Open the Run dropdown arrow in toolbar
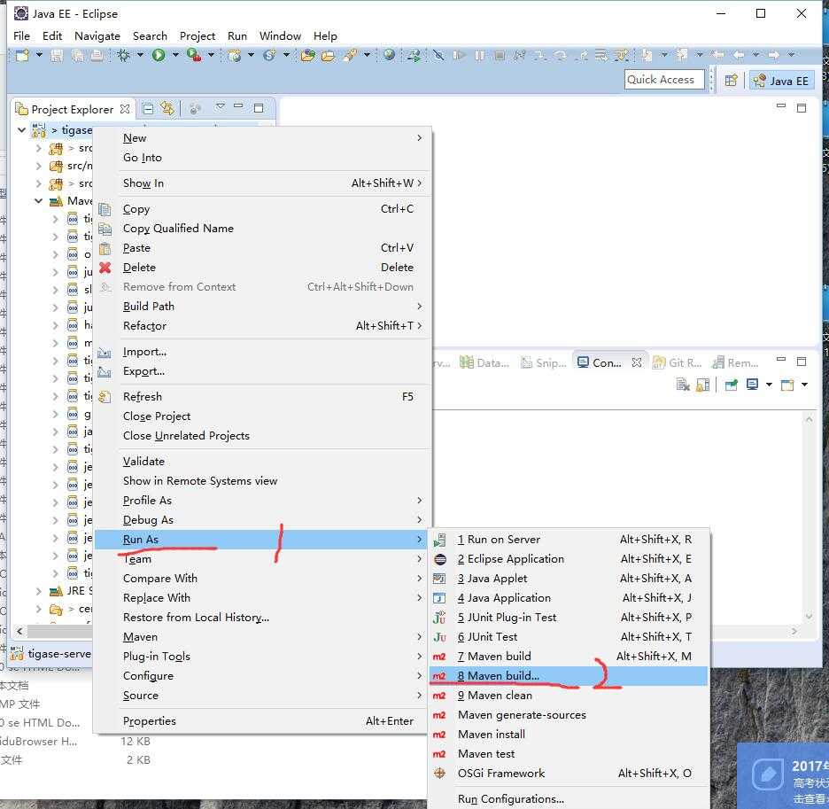This screenshot has height=809, width=829. (x=175, y=55)
